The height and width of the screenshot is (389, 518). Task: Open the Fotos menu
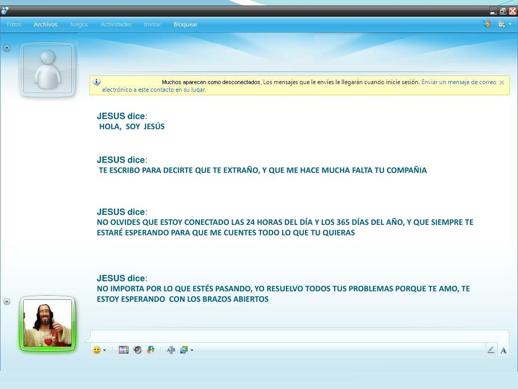[x=14, y=24]
